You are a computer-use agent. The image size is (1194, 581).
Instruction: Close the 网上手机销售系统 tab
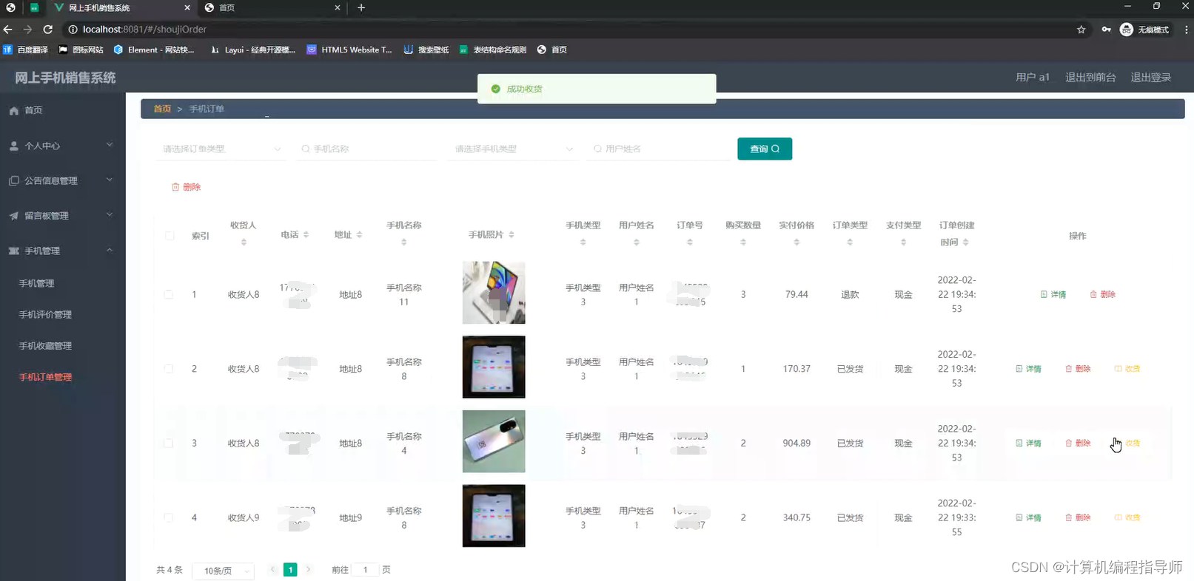[187, 7]
